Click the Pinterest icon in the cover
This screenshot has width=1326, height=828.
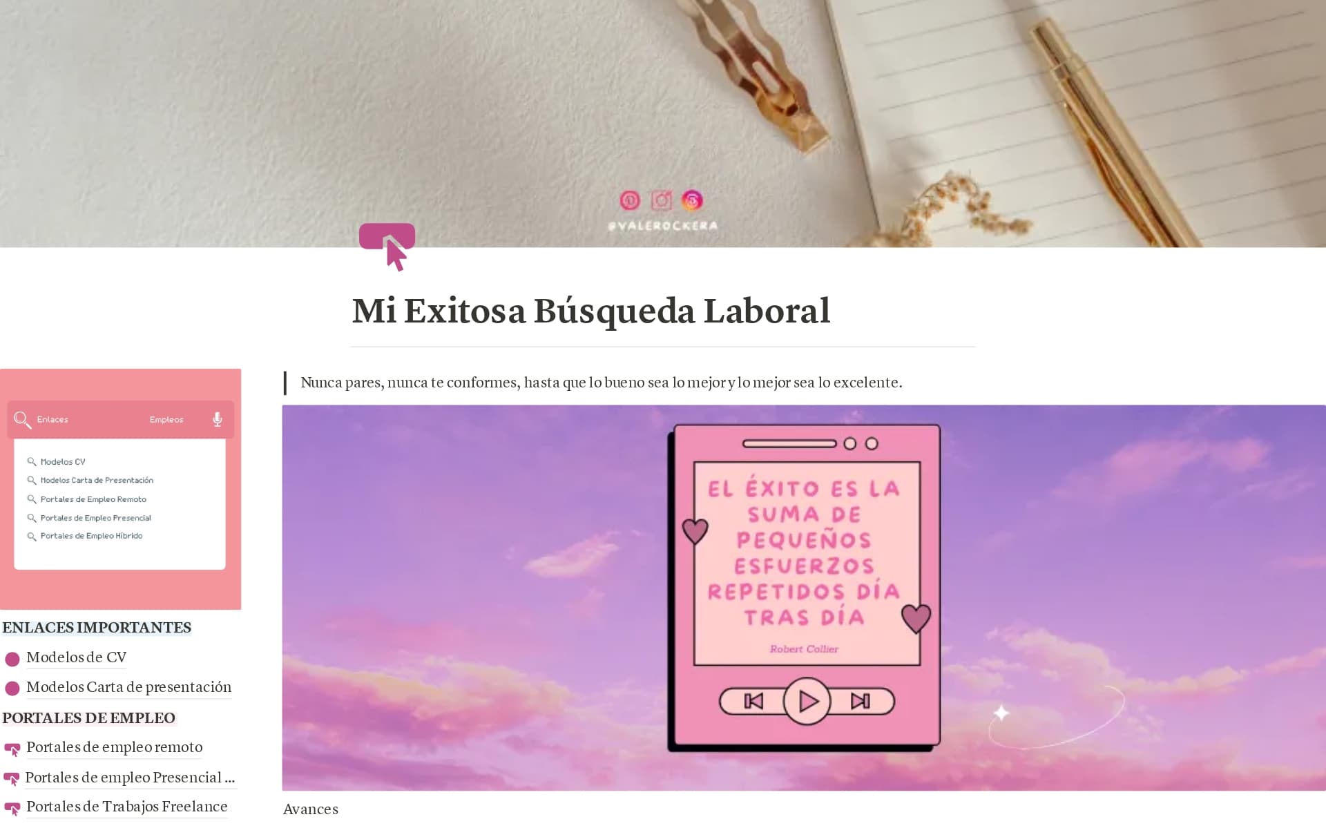coord(630,200)
